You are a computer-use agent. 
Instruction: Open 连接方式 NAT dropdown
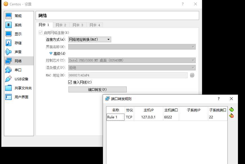click(89, 39)
